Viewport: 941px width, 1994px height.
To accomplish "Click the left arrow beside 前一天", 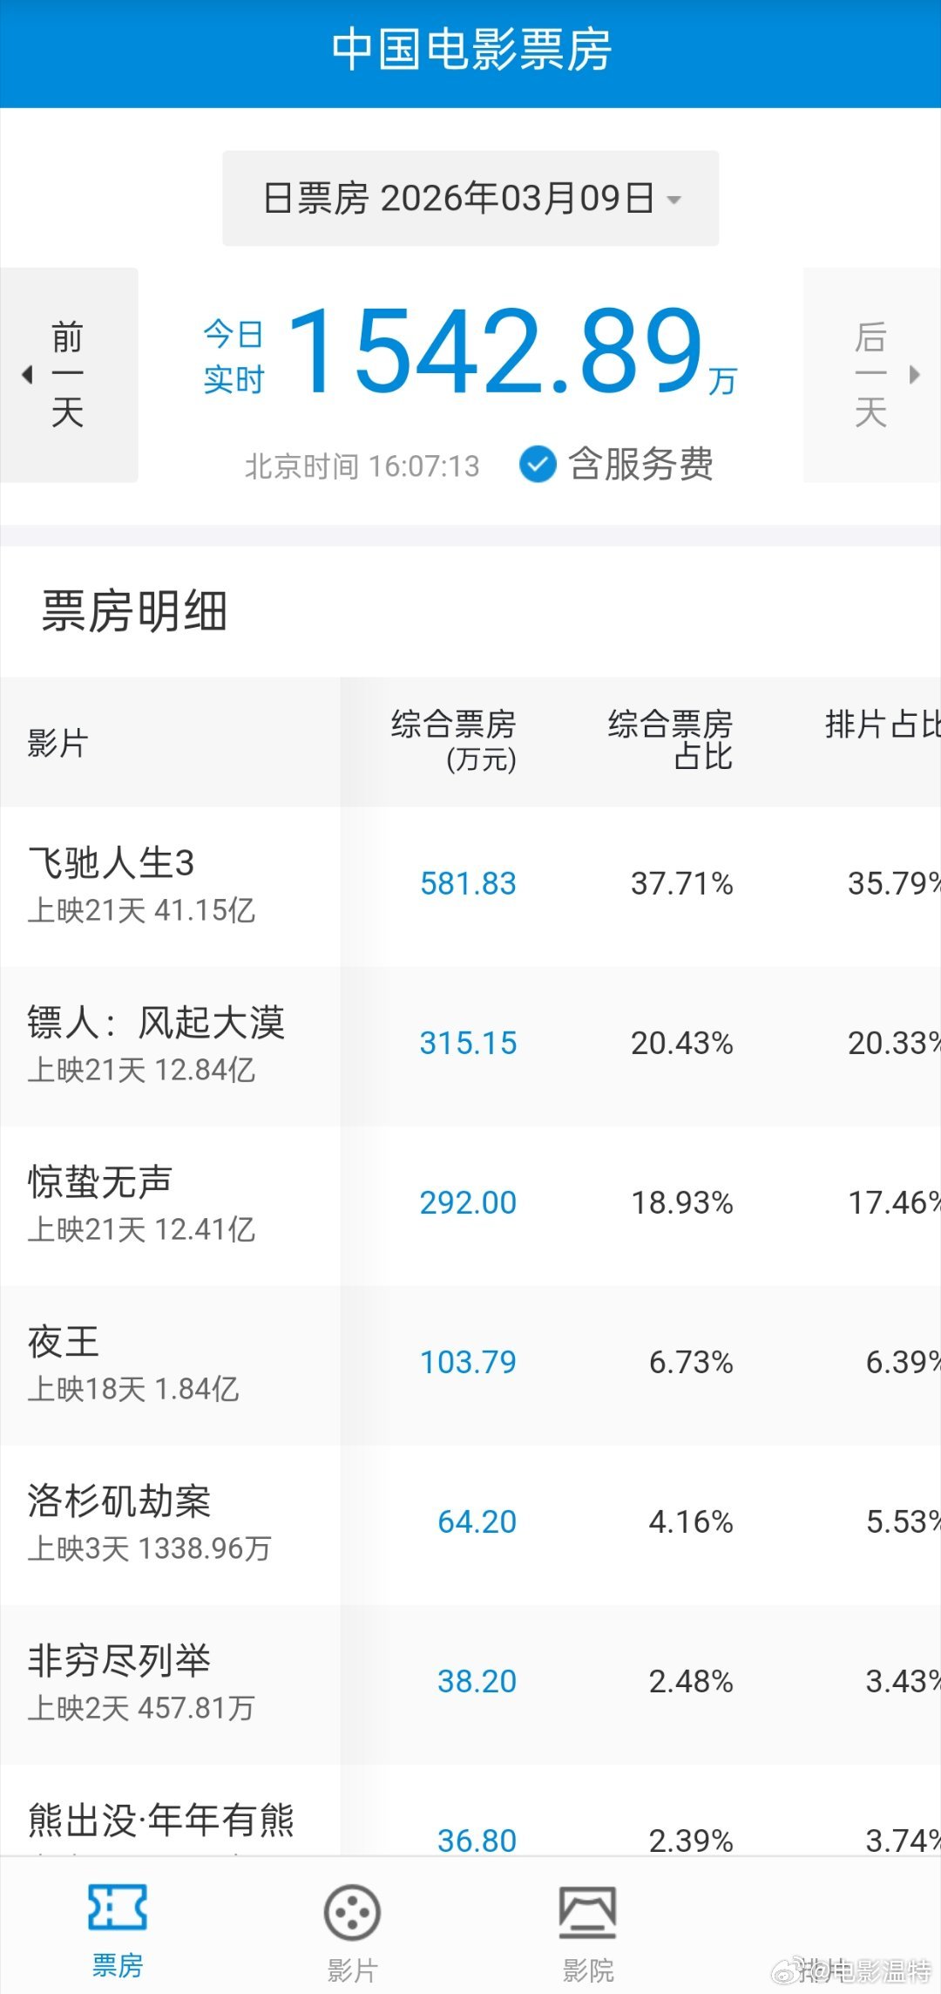I will (29, 373).
